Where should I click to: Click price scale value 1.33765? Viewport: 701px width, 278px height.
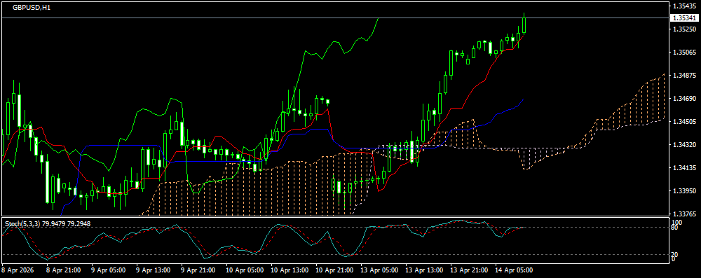(x=684, y=214)
